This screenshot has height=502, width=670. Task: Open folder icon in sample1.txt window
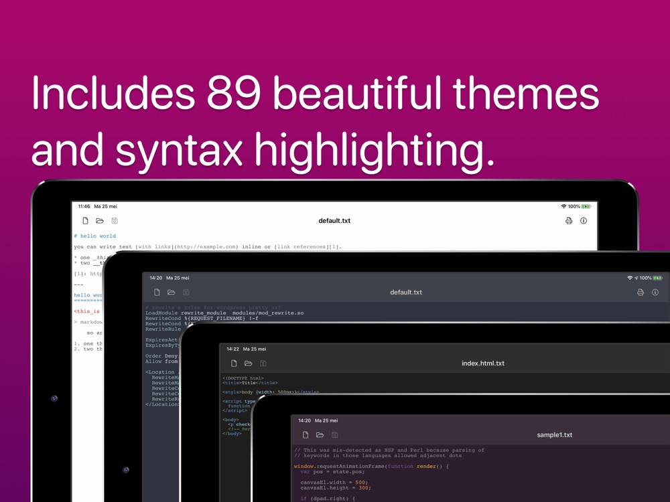tap(320, 435)
